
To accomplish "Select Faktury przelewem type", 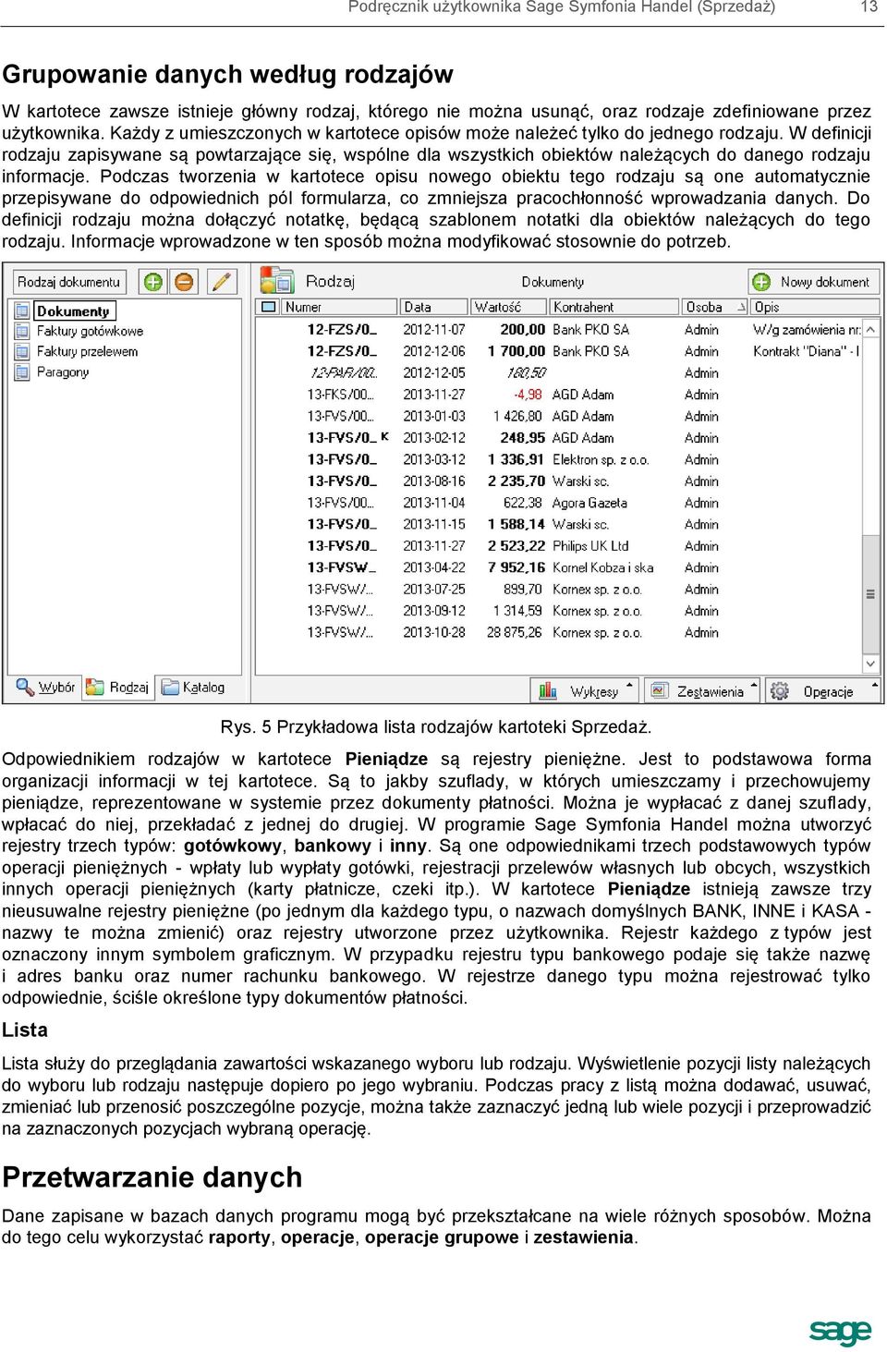I will 87,352.
